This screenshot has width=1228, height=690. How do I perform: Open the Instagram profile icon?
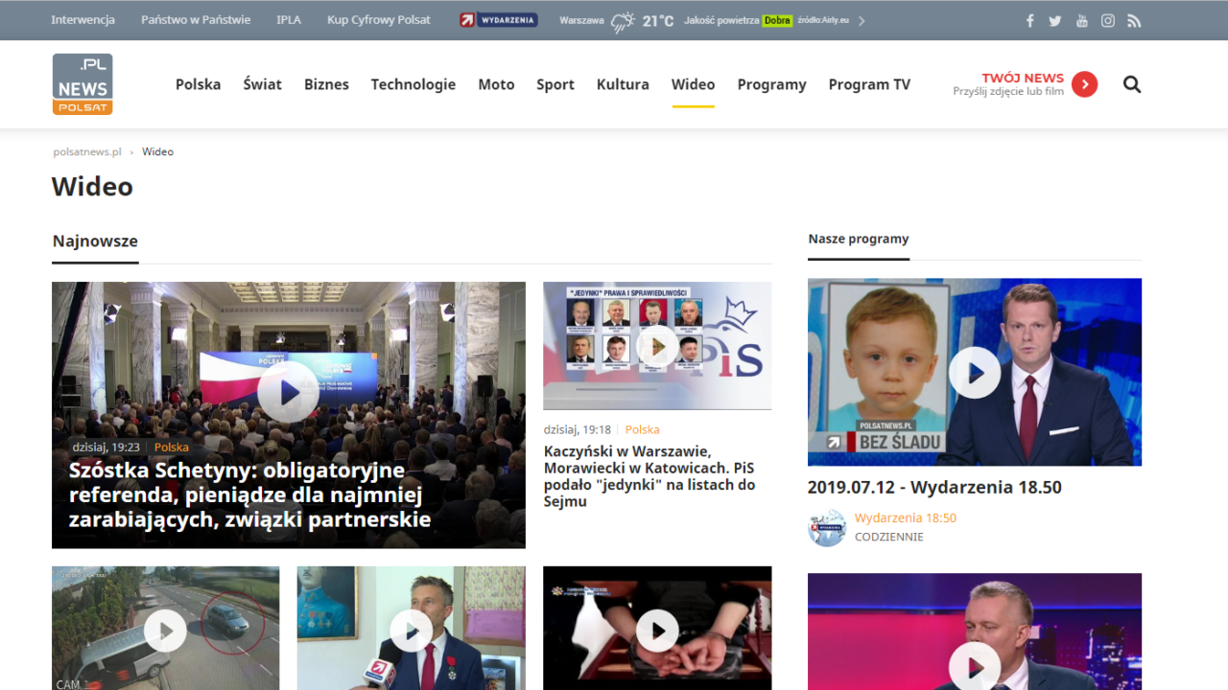1108,21
